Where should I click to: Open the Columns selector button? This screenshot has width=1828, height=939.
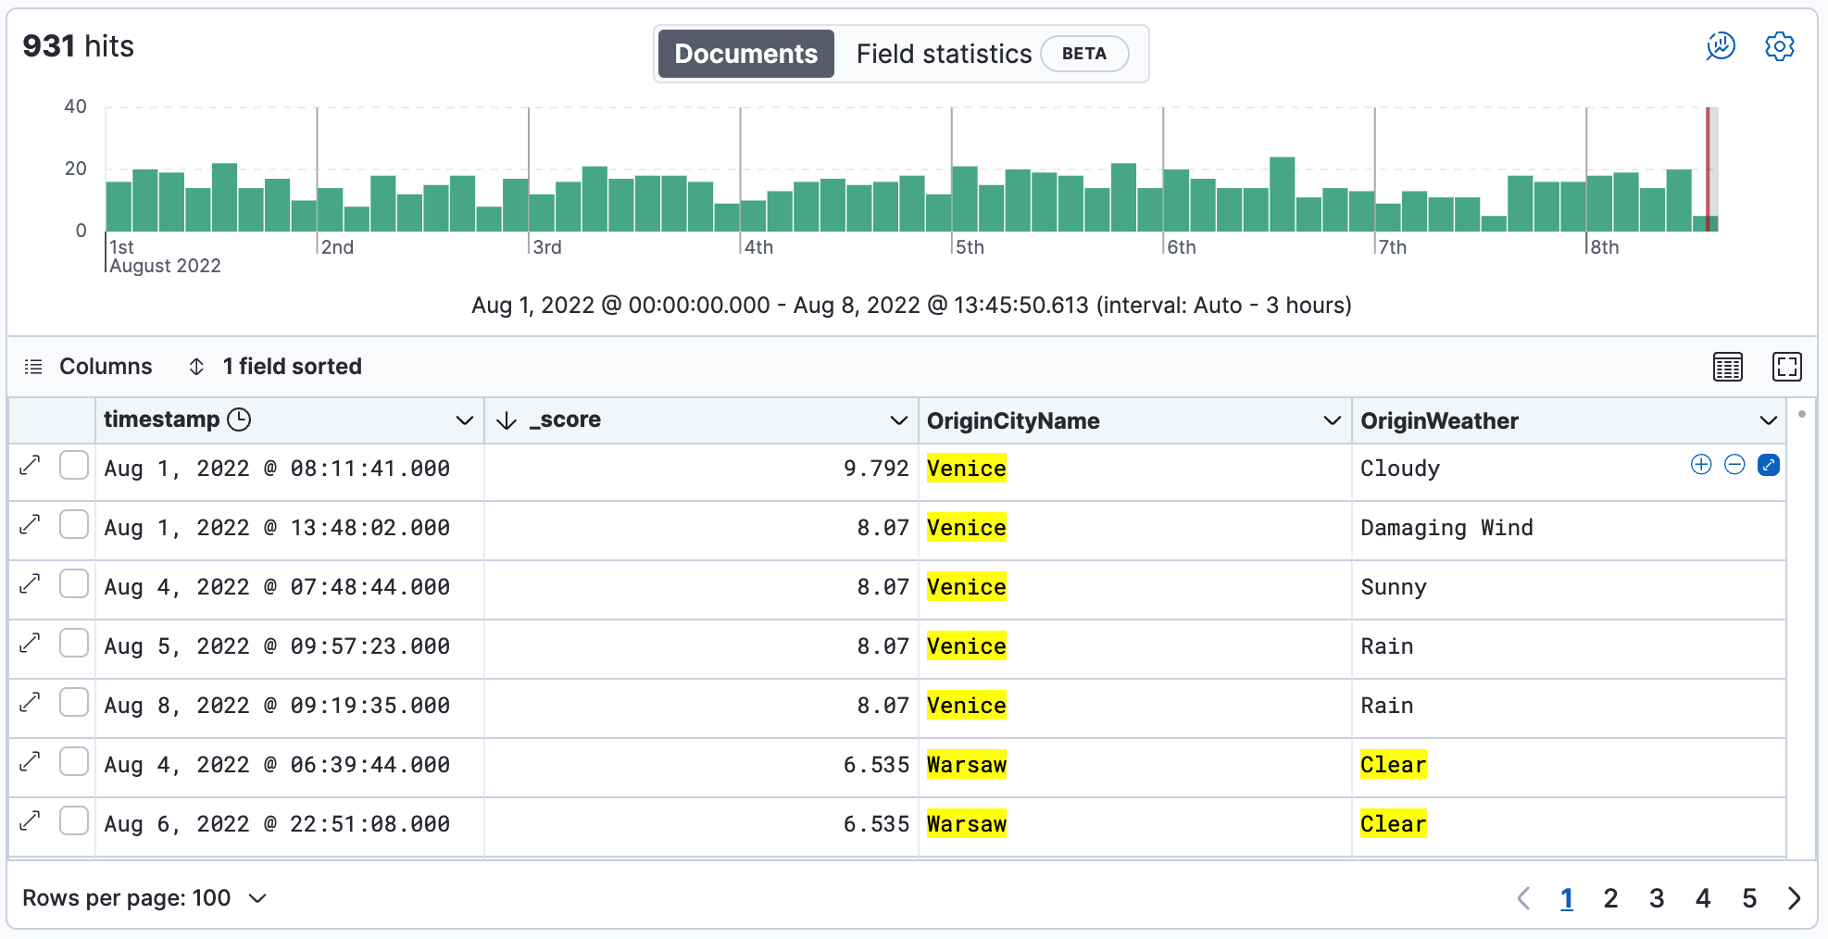pyautogui.click(x=88, y=367)
